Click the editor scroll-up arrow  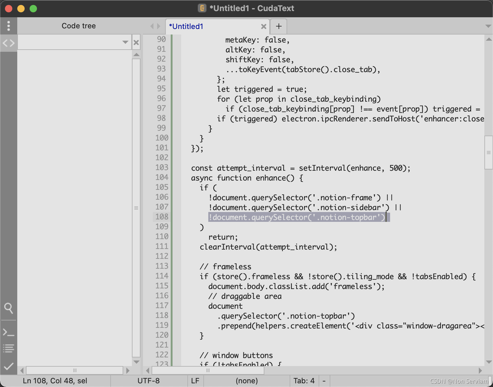[x=489, y=39]
